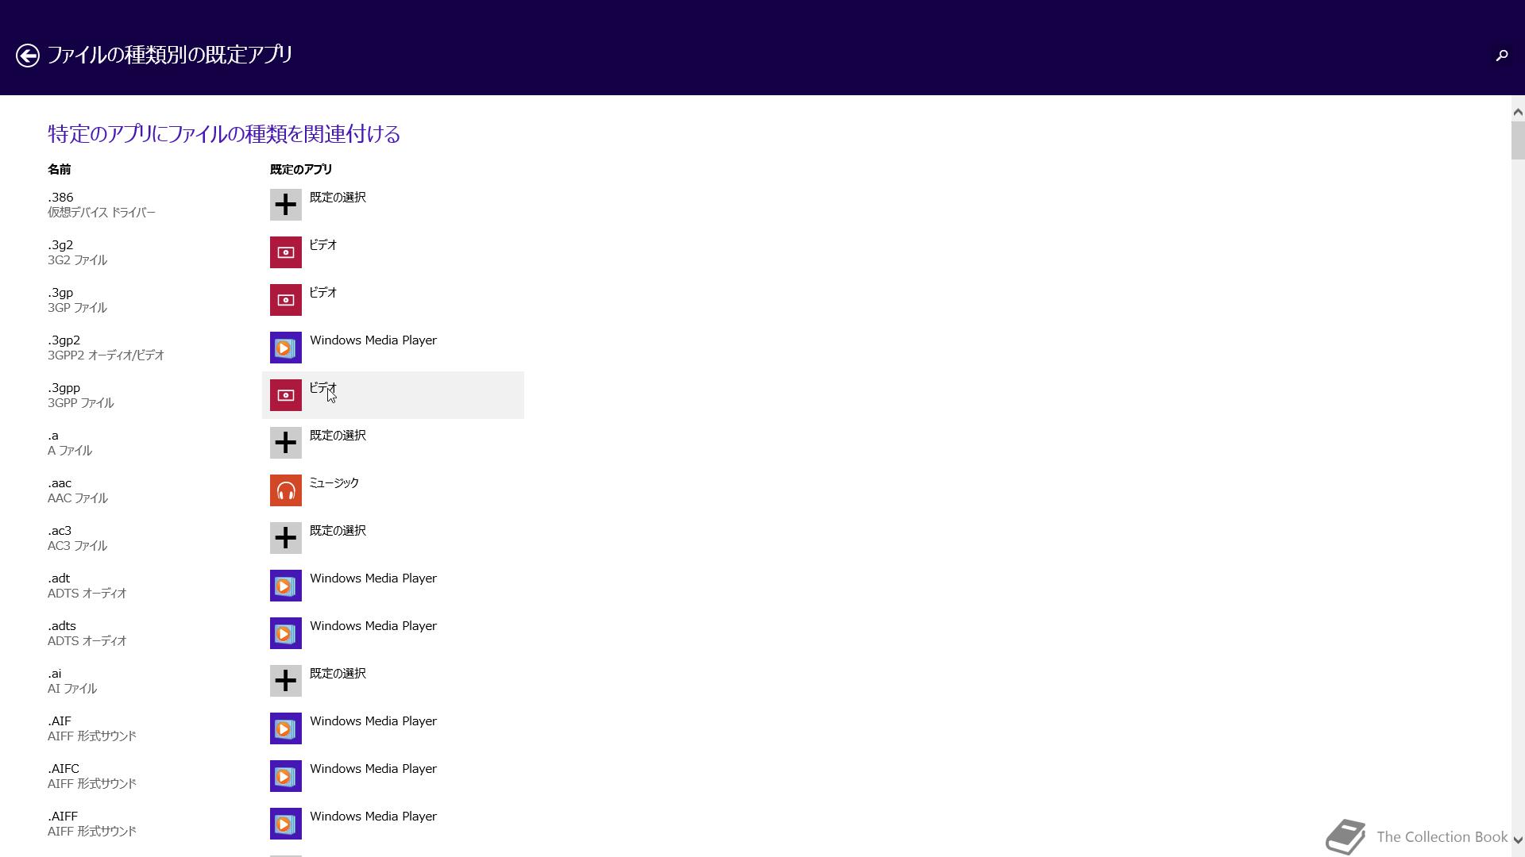Screen dimensions: 1525x857
Task: Click 仮想デバイス ドライバー description
Action: [x=102, y=213]
